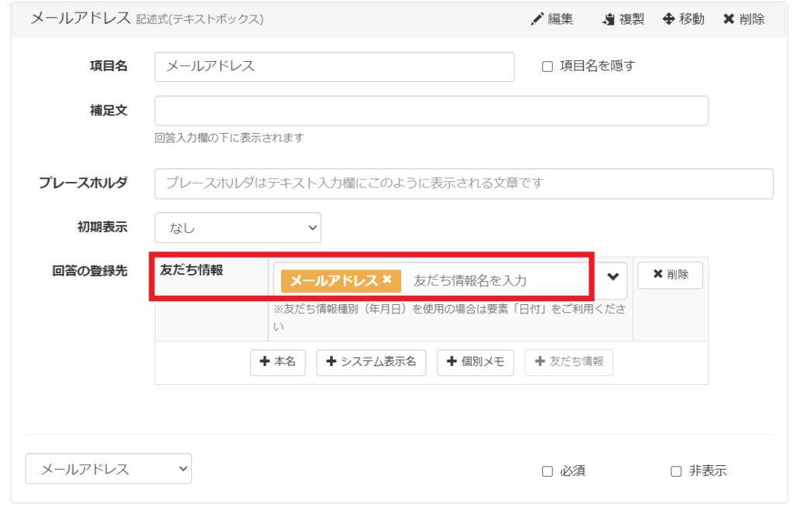Click the pencil 編集 edit icon
Image resolution: width=793 pixels, height=507 pixels.
(537, 19)
